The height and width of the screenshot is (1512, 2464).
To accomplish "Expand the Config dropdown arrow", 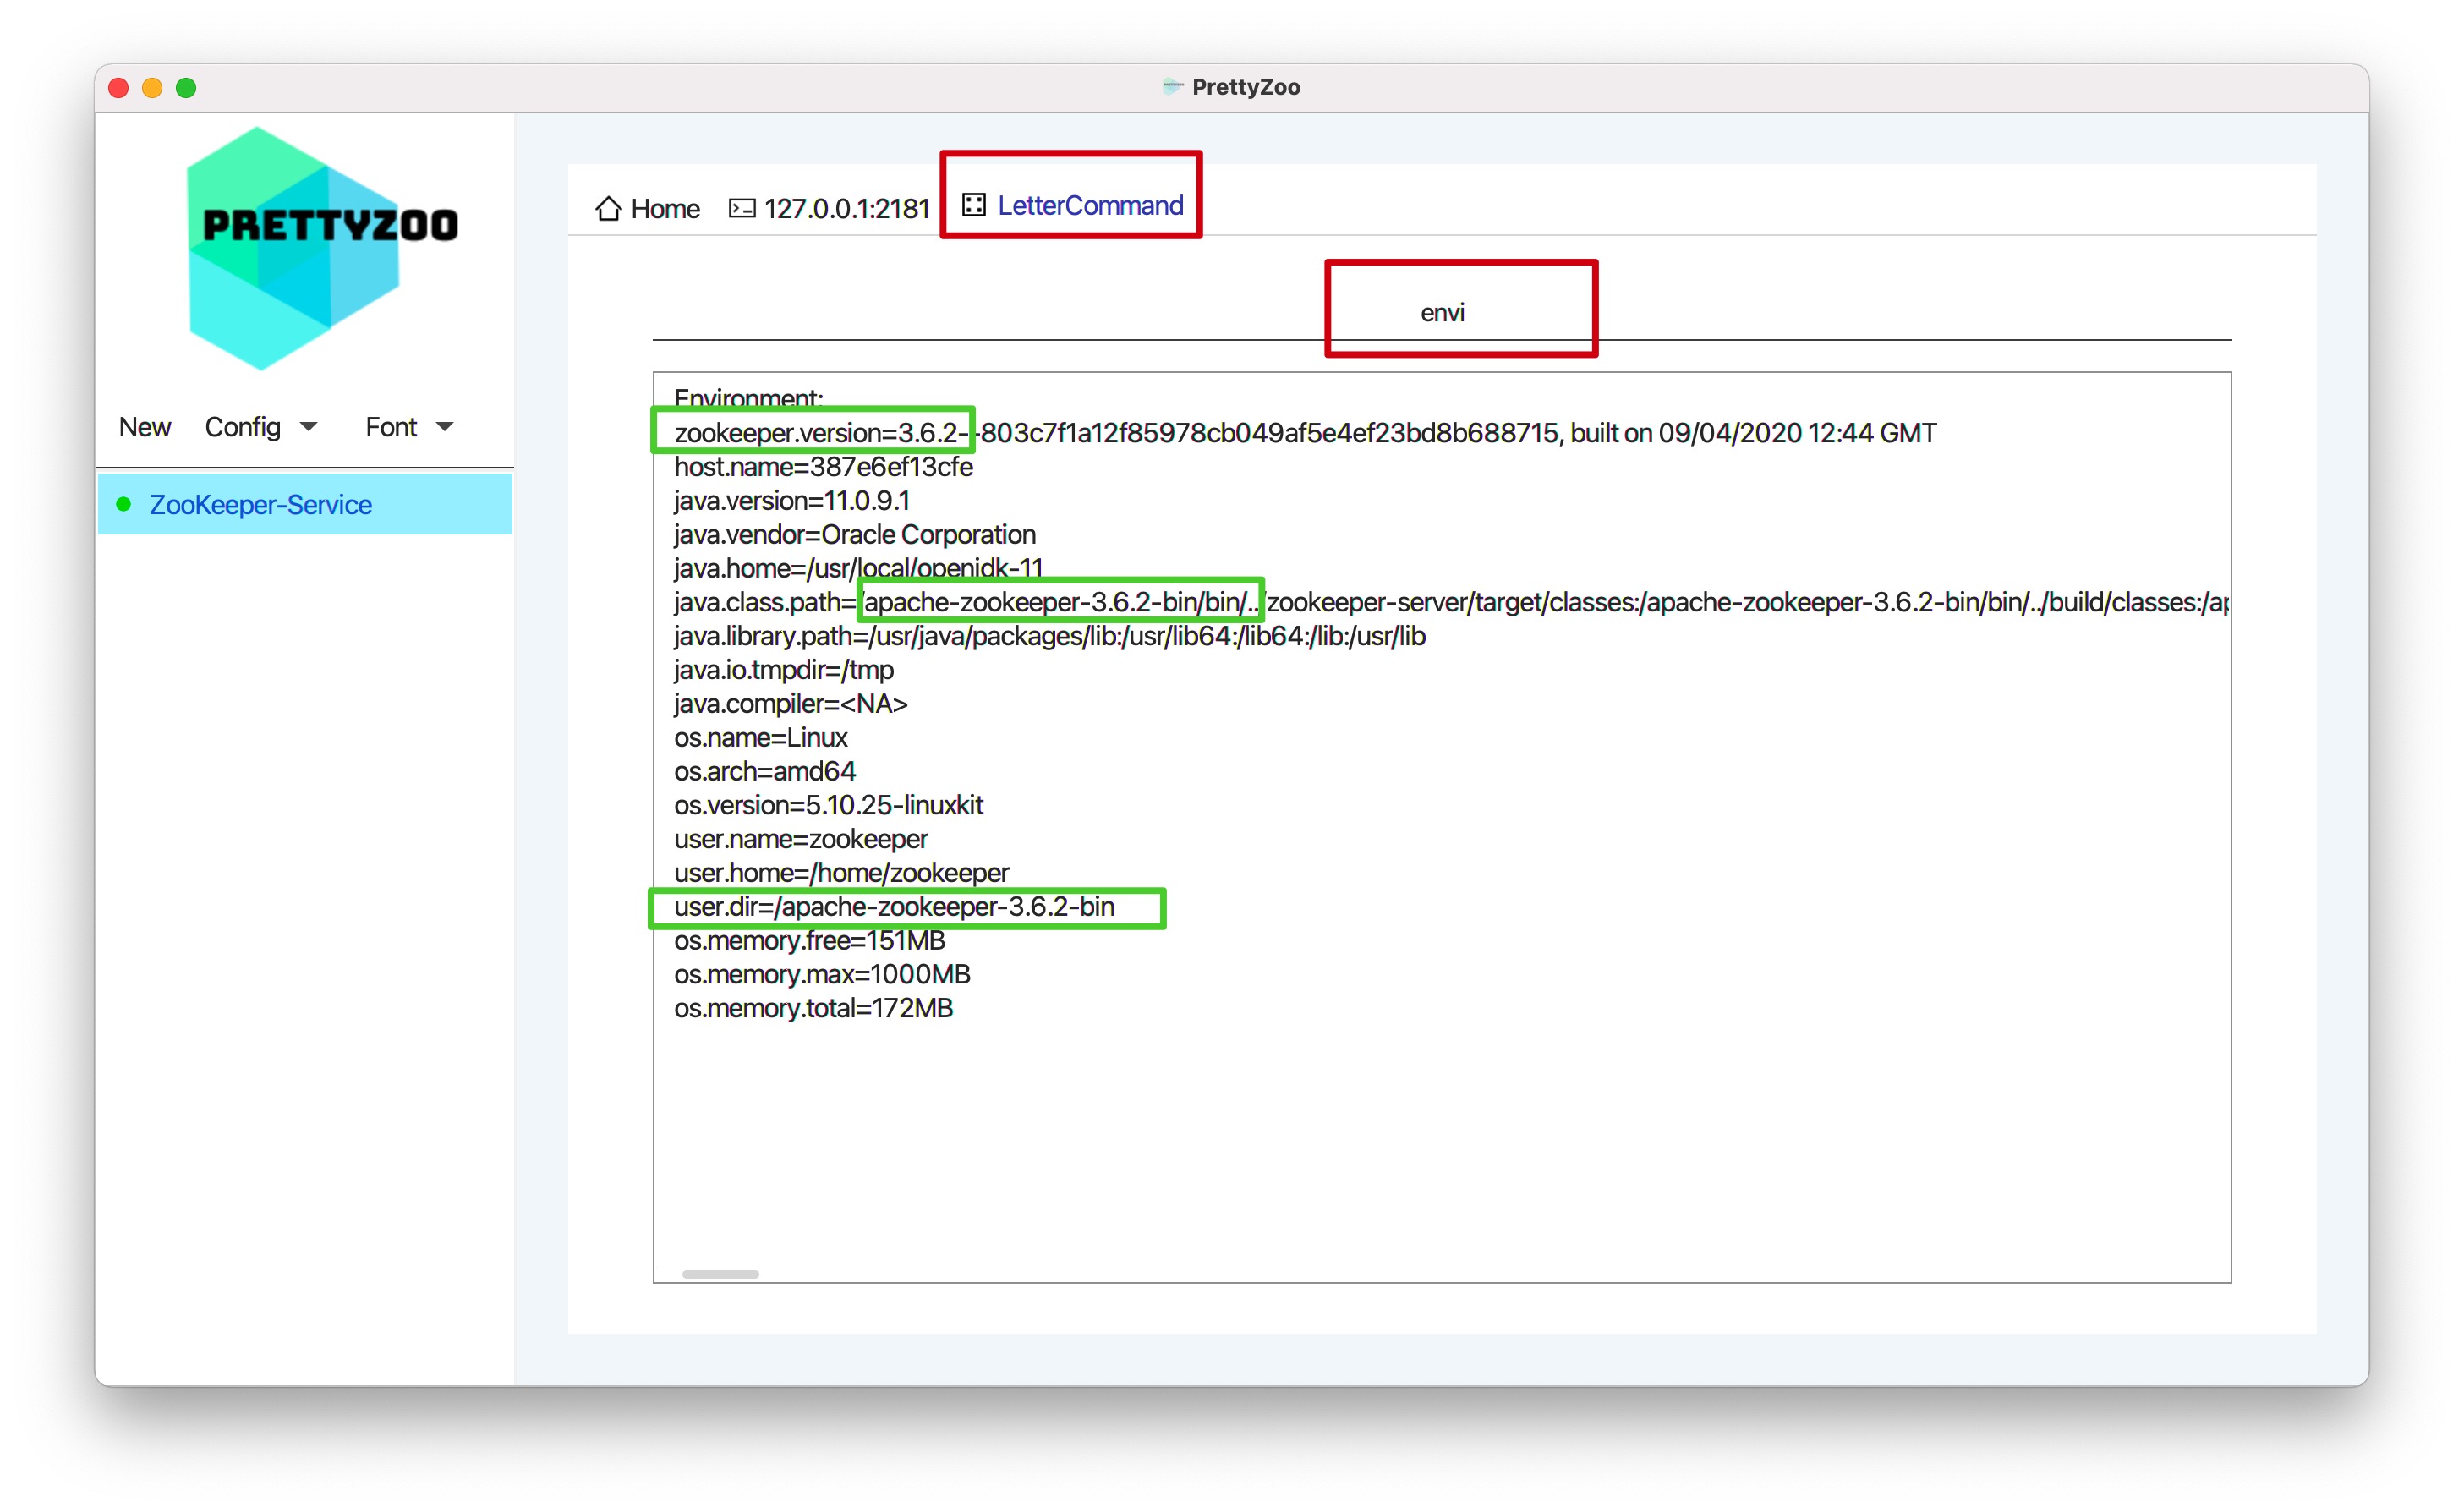I will point(308,427).
